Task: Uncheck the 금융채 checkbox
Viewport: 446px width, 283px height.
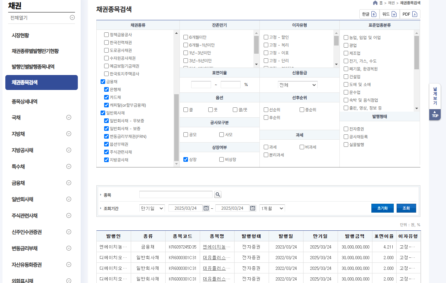Action: click(x=103, y=82)
